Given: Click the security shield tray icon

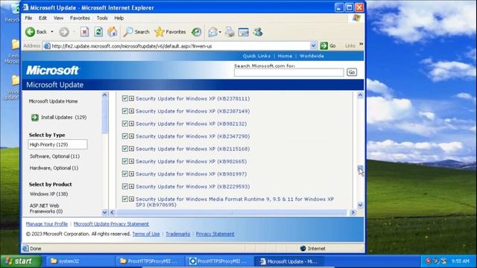Looking at the screenshot, I should (x=428, y=261).
